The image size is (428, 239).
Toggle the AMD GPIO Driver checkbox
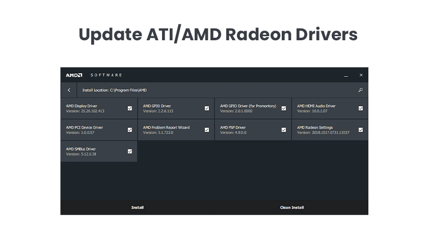[207, 109]
